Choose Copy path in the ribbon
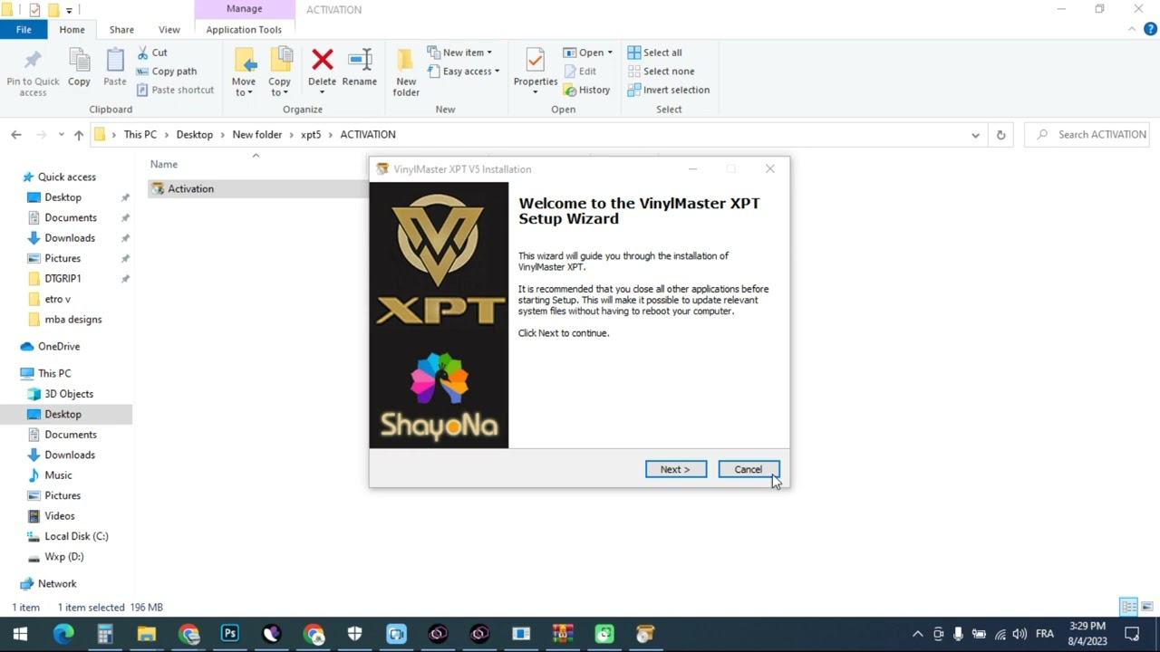Viewport: 1160px width, 652px height. pos(167,72)
